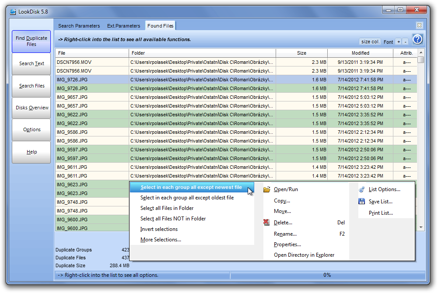
Task: Select the first IMG_9611.JPG row
Action: tap(236, 167)
